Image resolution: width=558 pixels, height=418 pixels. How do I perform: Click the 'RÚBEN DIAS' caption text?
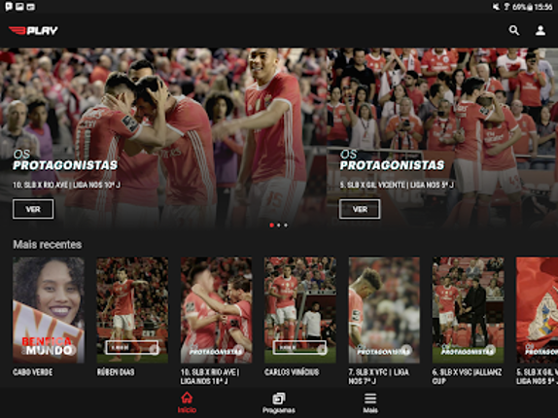116,372
